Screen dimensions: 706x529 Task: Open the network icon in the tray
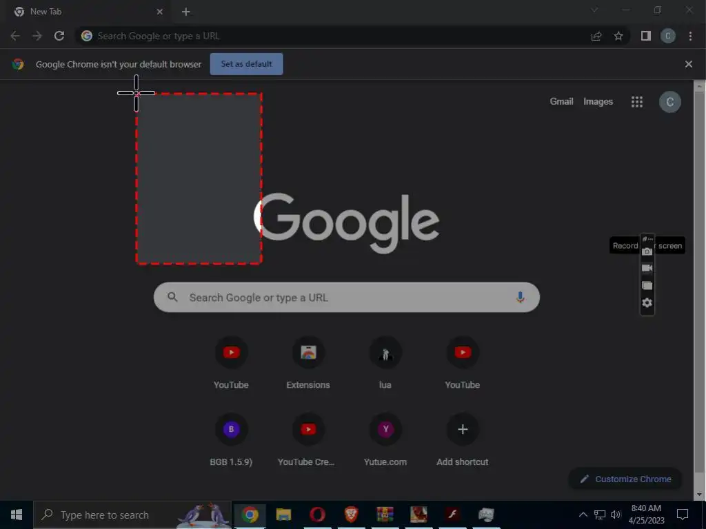[600, 515]
